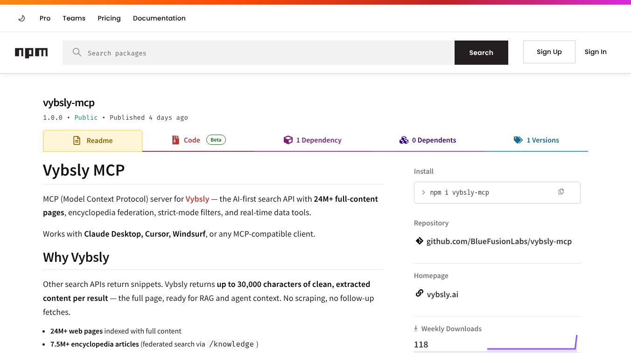Click the weekly downloads sparkline chart
Screen dimensions: 631x354
coord(532,342)
